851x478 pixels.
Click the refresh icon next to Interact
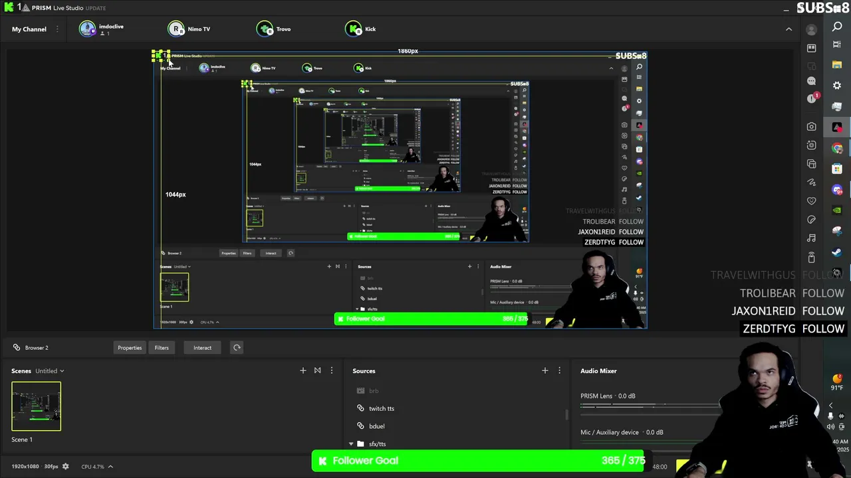click(237, 347)
